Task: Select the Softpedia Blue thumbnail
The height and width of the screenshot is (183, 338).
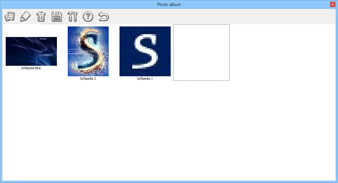Action: pos(31,51)
